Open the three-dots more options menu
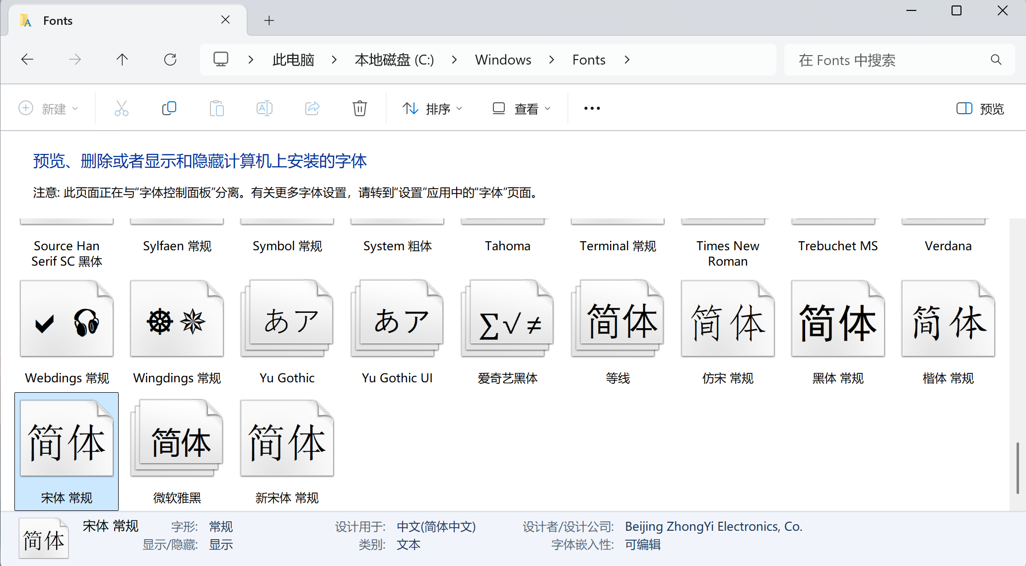The image size is (1026, 566). click(x=592, y=108)
